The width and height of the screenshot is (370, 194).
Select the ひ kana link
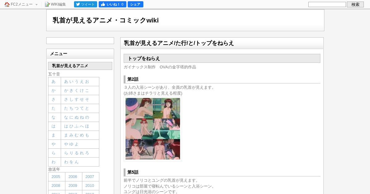coord(72,126)
